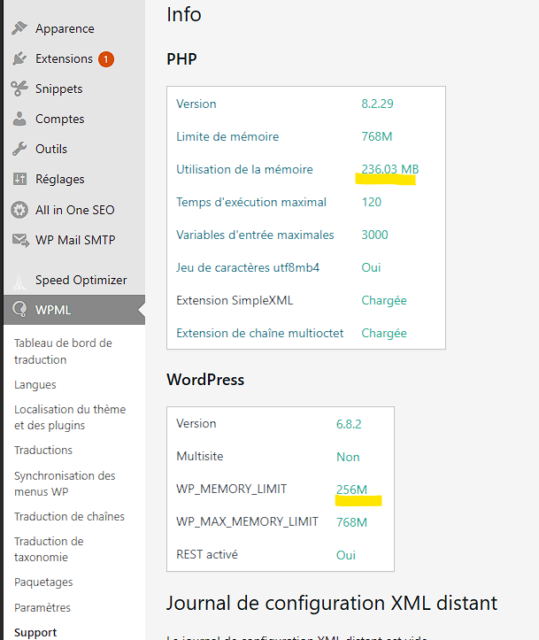This screenshot has height=640, width=539.
Task: Click the Variables d'entrée maximales label
Action: pos(255,235)
